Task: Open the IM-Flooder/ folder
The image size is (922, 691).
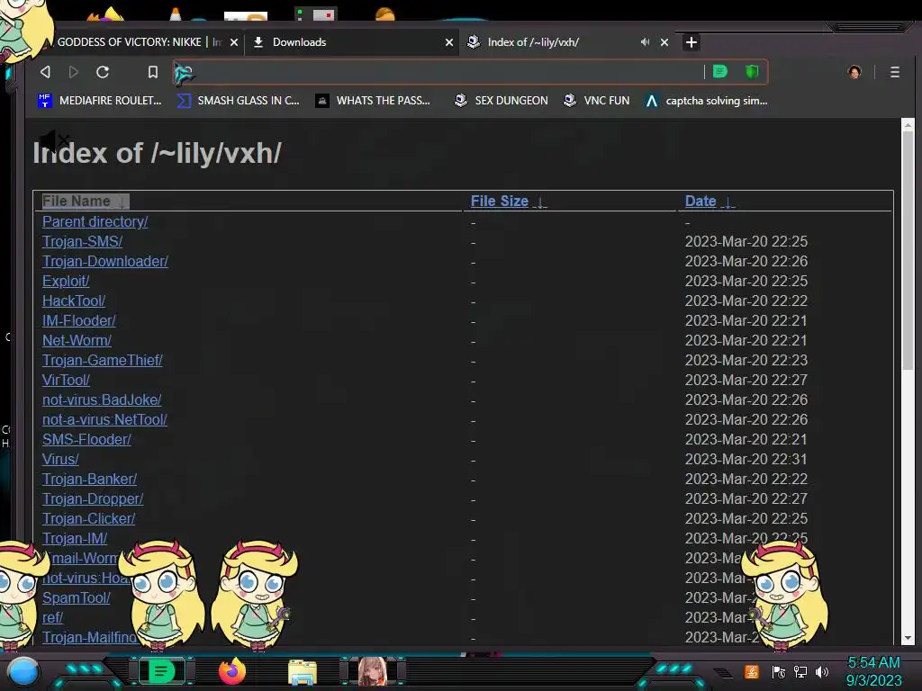Action: (79, 321)
